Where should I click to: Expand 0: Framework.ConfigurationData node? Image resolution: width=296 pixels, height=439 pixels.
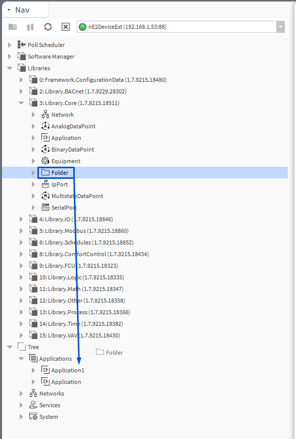(x=21, y=80)
